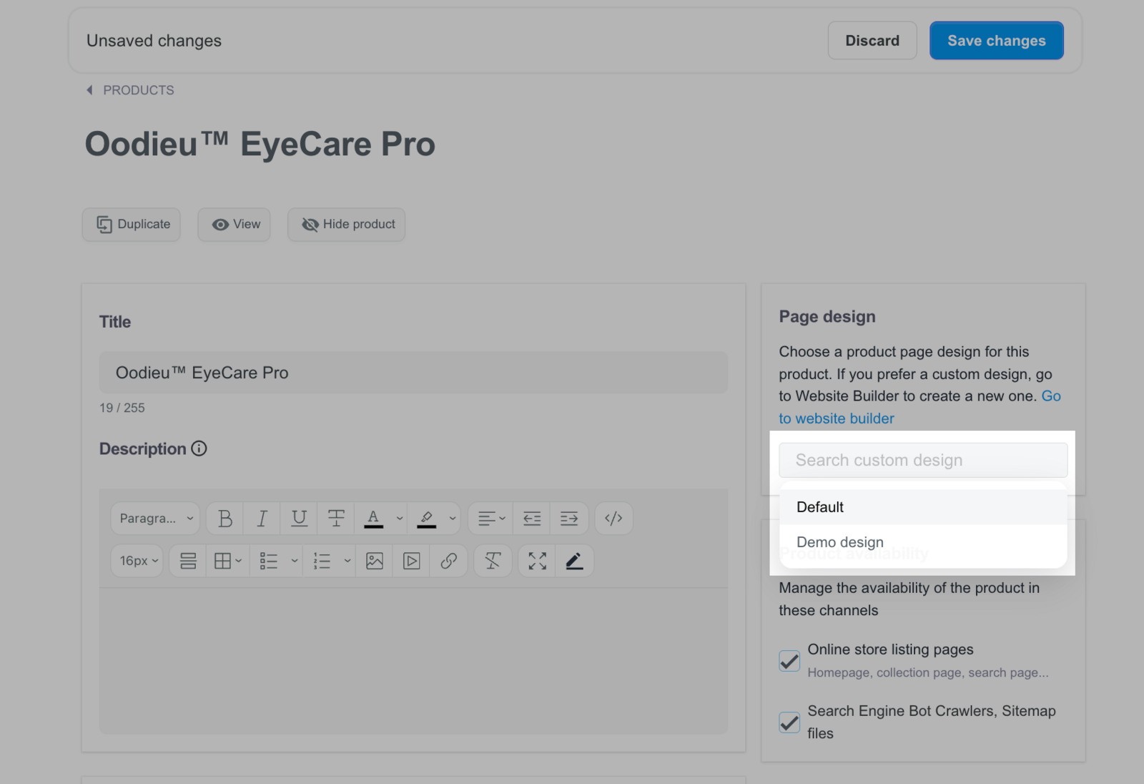Open the ordered list style dropdown arrow

[x=347, y=561]
